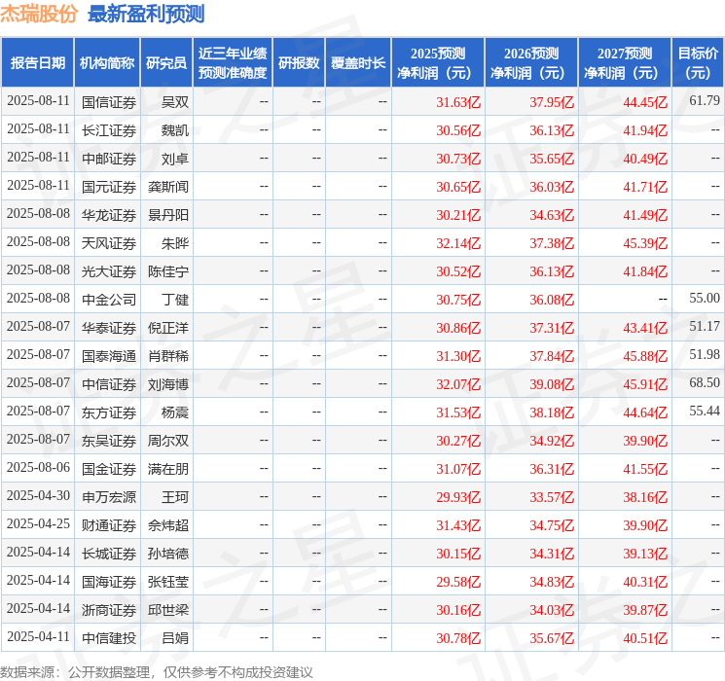725x681 pixels.
Task: Select the 中信建投 row's 30.78亿 value
Action: coord(458,638)
